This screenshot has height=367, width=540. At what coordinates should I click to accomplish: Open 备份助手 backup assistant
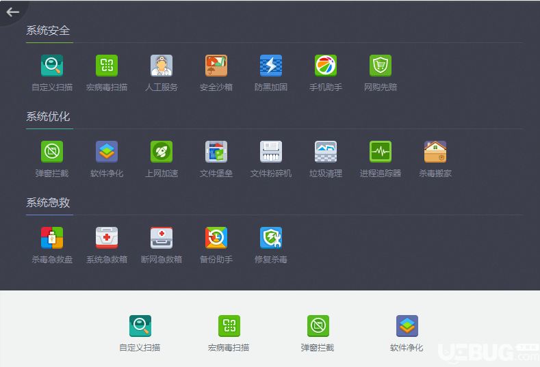click(216, 237)
